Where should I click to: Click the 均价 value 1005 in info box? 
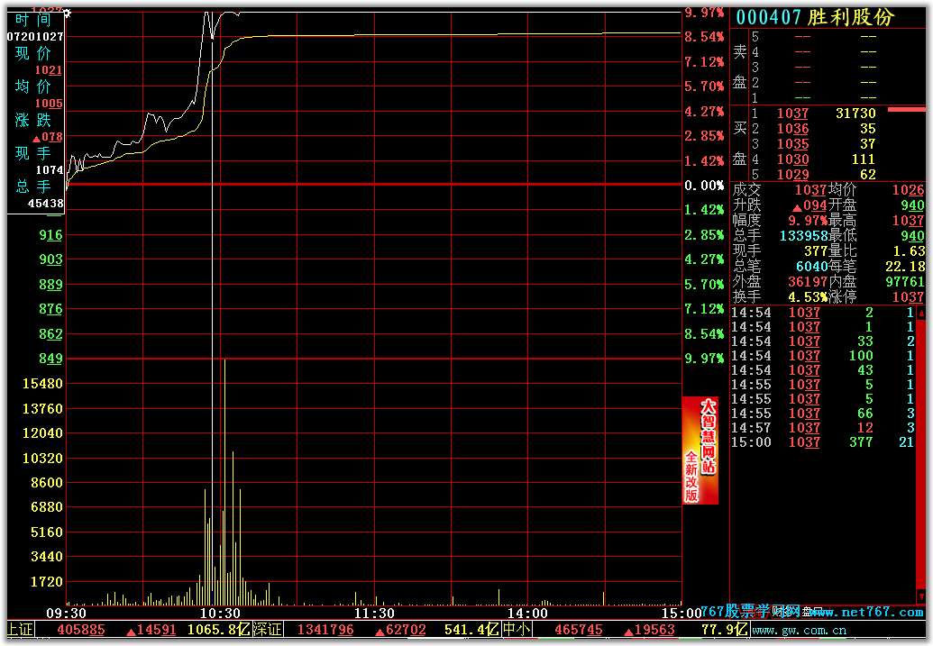tap(49, 104)
